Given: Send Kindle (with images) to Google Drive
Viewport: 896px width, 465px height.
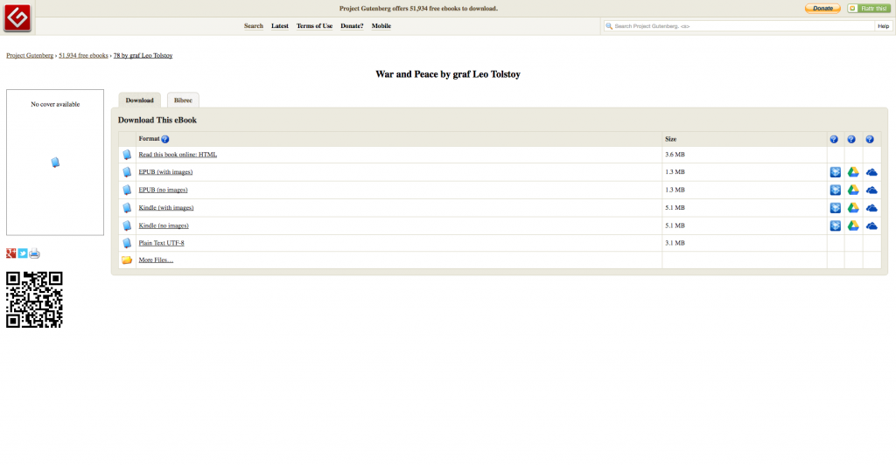Looking at the screenshot, I should pyautogui.click(x=853, y=208).
